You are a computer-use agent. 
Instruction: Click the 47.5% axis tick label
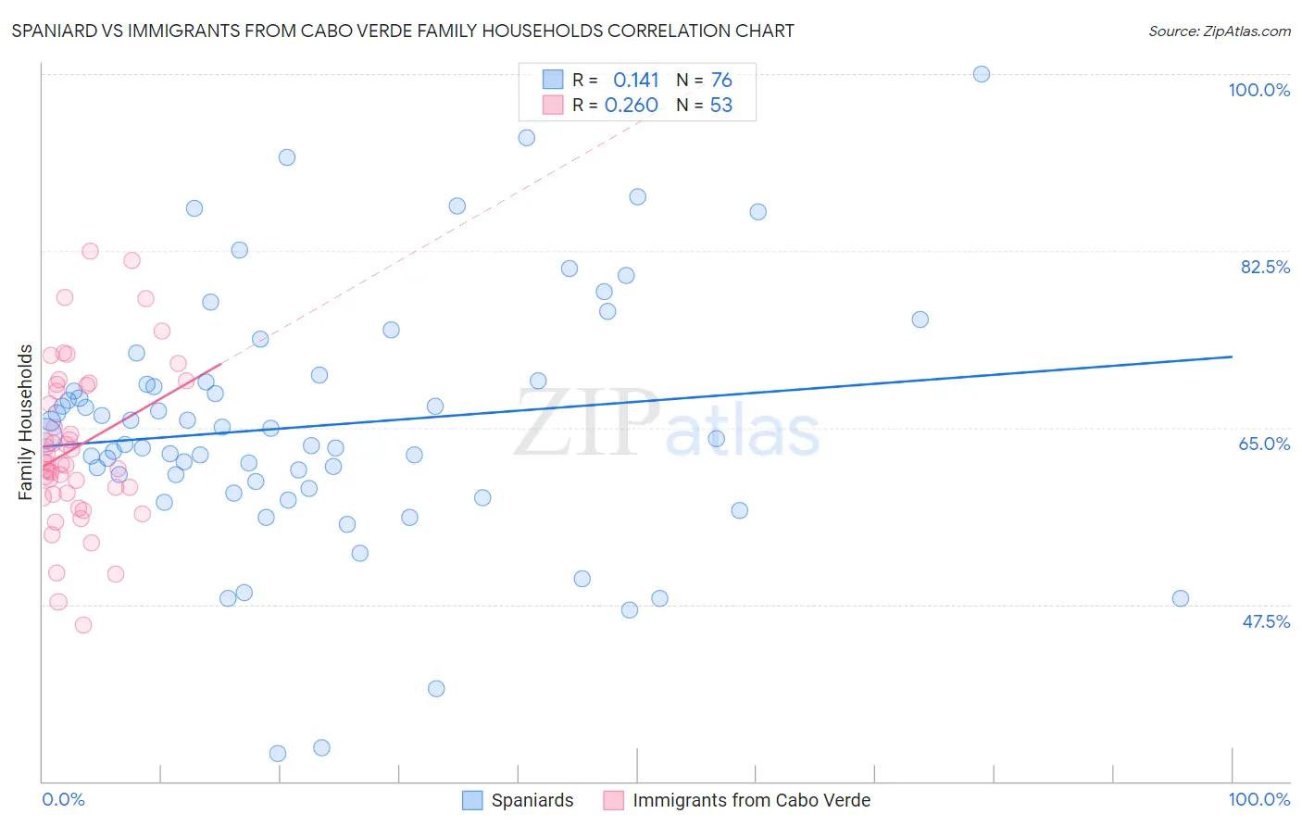pos(1265,621)
